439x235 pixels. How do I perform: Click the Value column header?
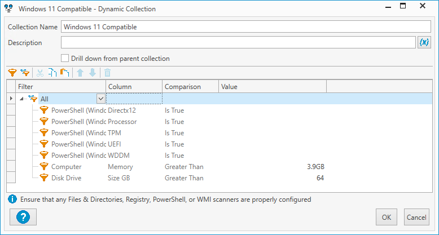tap(273, 87)
